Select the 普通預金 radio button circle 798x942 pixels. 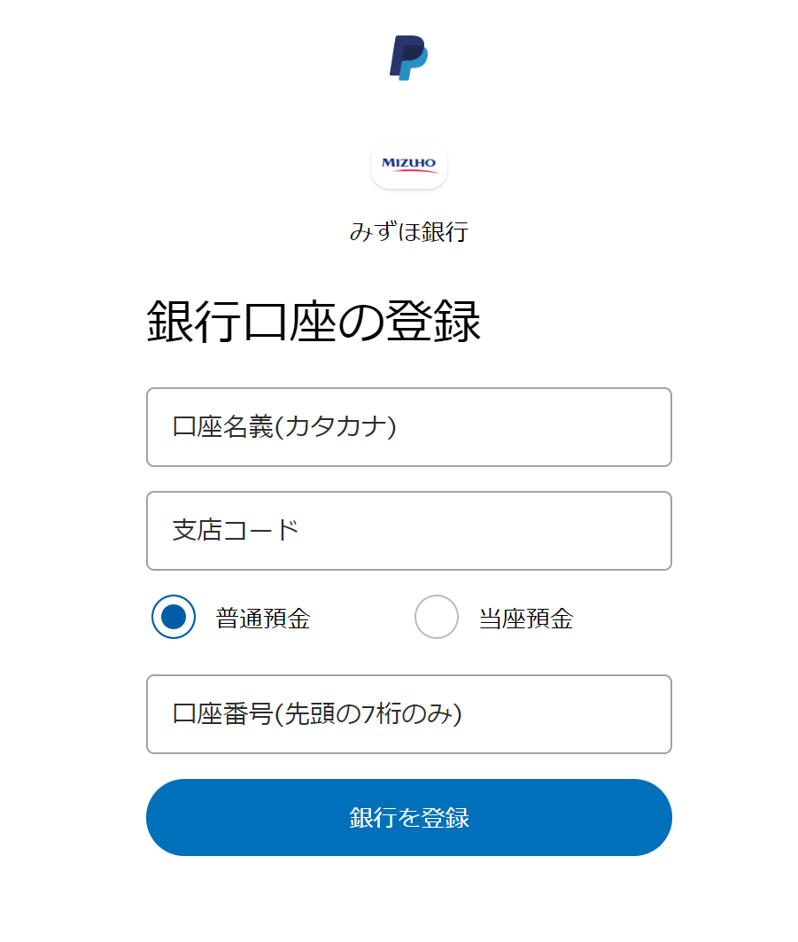coord(174,617)
